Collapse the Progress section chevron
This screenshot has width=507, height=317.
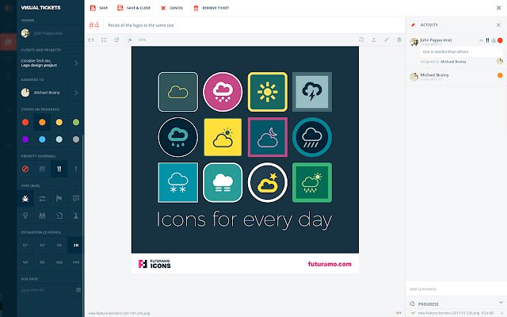tap(501, 303)
